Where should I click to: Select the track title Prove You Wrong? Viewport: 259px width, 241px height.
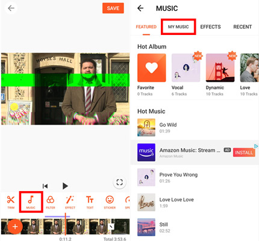(178, 175)
